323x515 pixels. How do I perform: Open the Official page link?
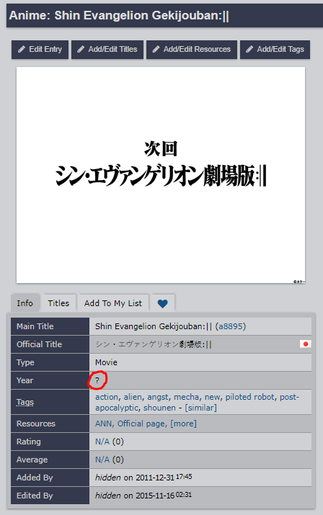coord(141,424)
